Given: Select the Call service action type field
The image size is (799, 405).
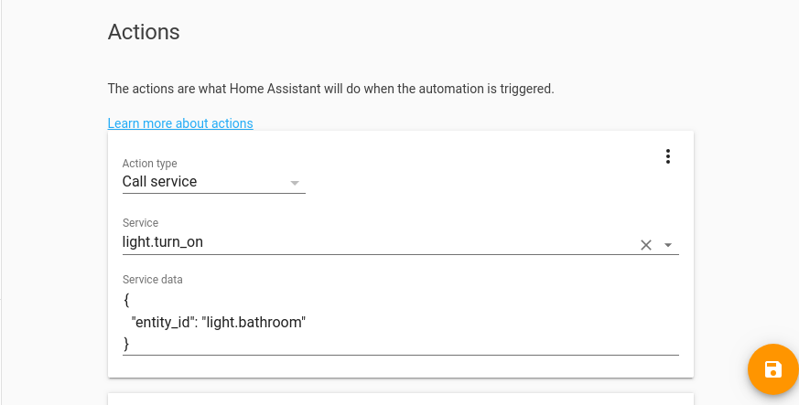Looking at the screenshot, I should coord(213,182).
